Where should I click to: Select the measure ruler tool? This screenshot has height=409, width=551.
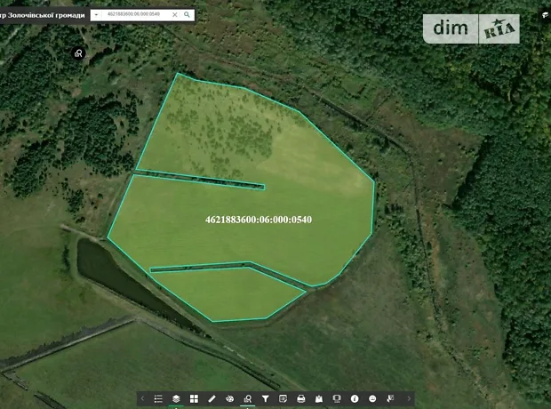click(x=212, y=398)
